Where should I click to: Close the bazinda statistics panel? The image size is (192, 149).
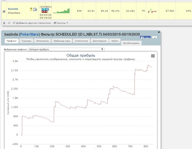click(x=159, y=32)
